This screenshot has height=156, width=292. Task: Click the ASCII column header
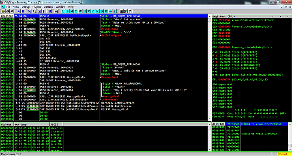pyautogui.click(x=56, y=124)
